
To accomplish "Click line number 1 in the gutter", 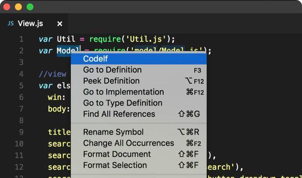I will (21, 39).
